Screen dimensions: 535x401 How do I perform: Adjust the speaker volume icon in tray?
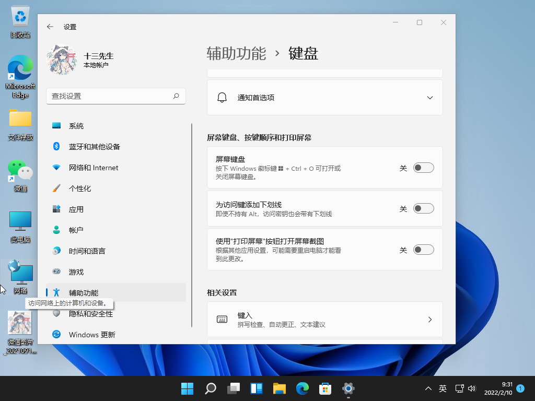[x=472, y=388]
